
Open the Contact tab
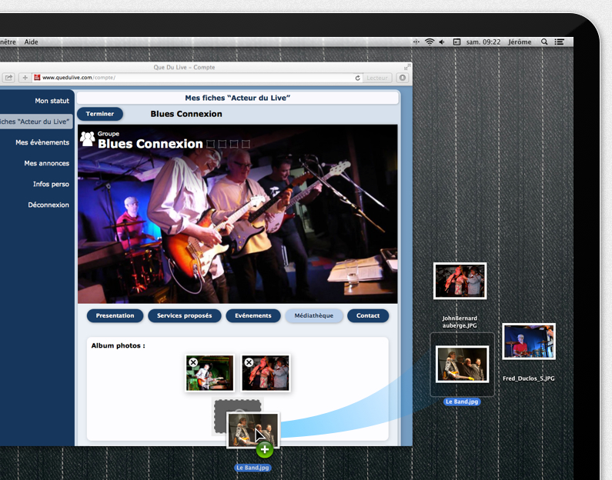click(x=368, y=315)
